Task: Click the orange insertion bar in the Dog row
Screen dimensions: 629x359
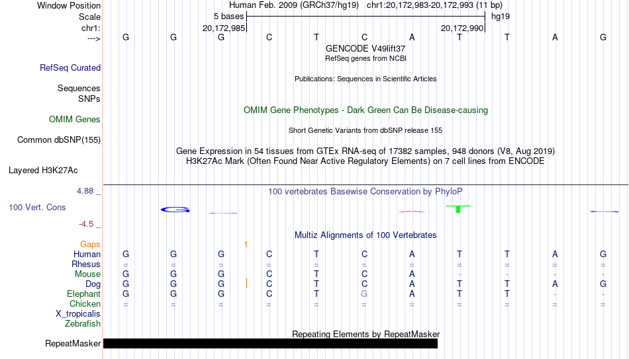Action: point(246,284)
